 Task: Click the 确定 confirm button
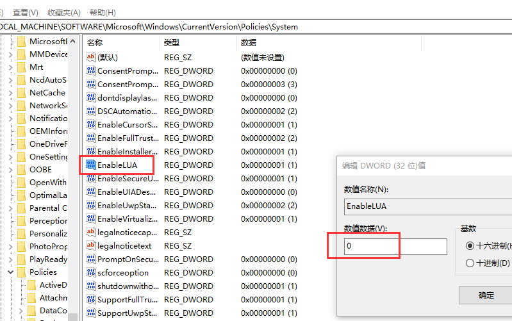486,295
